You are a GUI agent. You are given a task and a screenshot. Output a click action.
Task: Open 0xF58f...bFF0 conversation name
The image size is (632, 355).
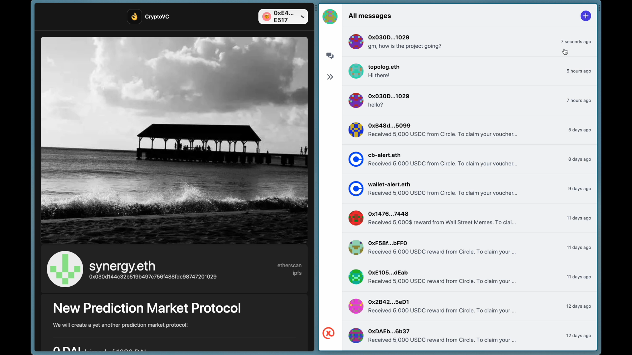pyautogui.click(x=387, y=243)
